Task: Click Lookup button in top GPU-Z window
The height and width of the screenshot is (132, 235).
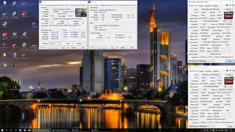Action: [x=229, y=9]
